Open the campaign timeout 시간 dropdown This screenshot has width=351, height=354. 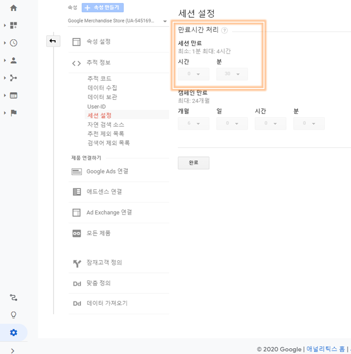tap(271, 123)
